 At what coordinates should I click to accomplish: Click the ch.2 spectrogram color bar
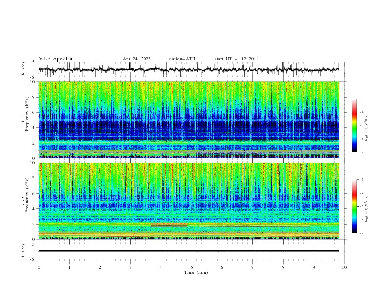click(x=355, y=206)
